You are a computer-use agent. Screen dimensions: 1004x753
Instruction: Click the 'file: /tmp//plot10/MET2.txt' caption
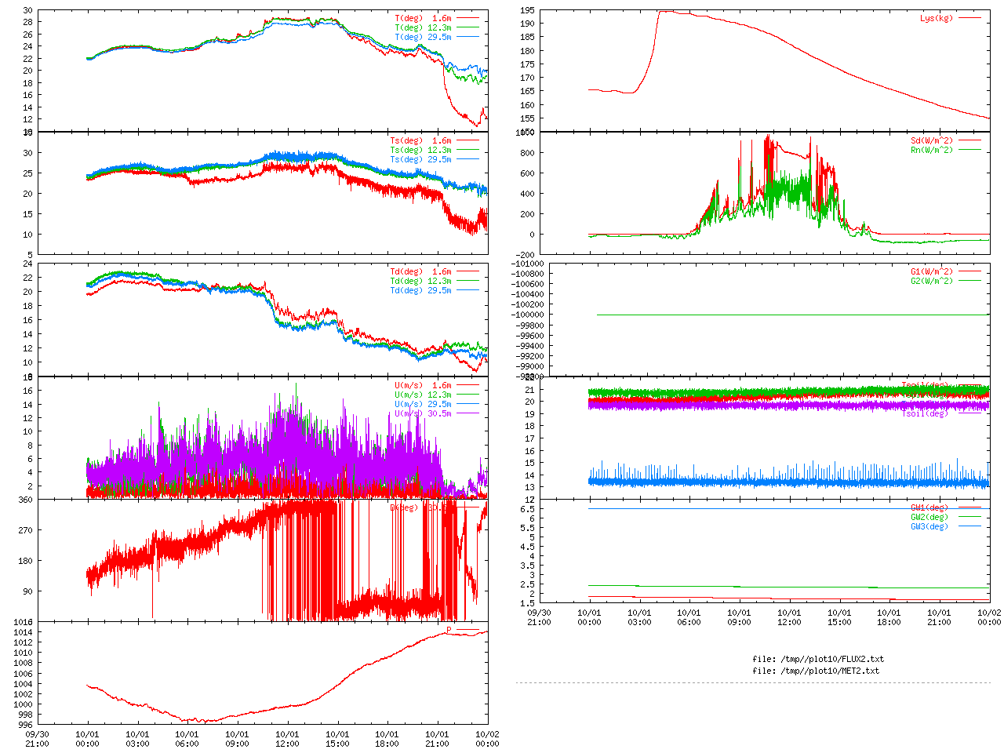(x=816, y=671)
